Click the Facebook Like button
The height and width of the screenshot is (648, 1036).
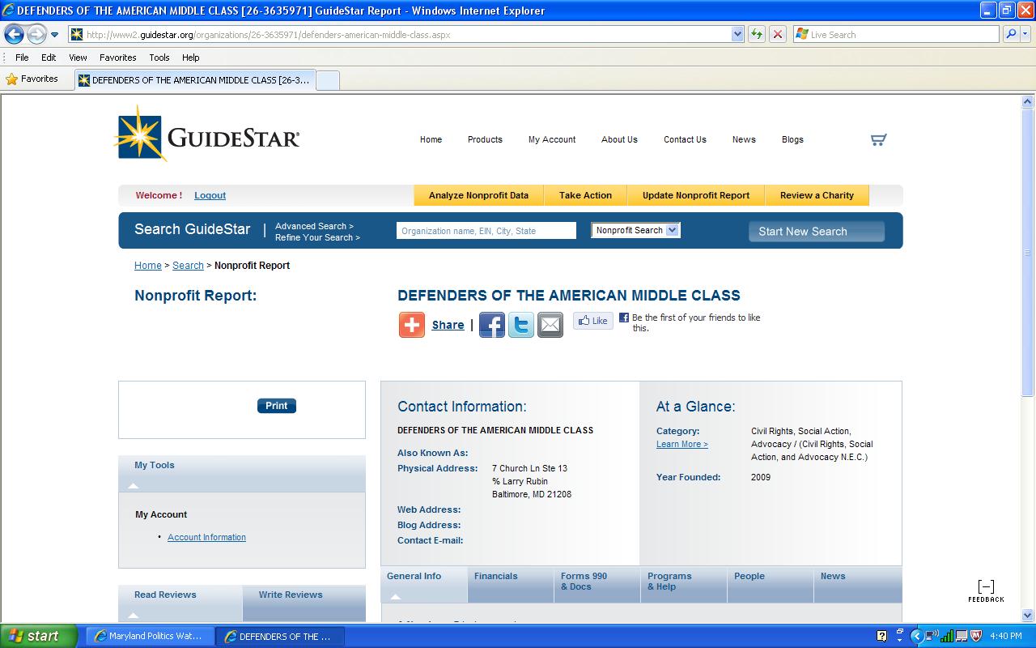point(593,321)
